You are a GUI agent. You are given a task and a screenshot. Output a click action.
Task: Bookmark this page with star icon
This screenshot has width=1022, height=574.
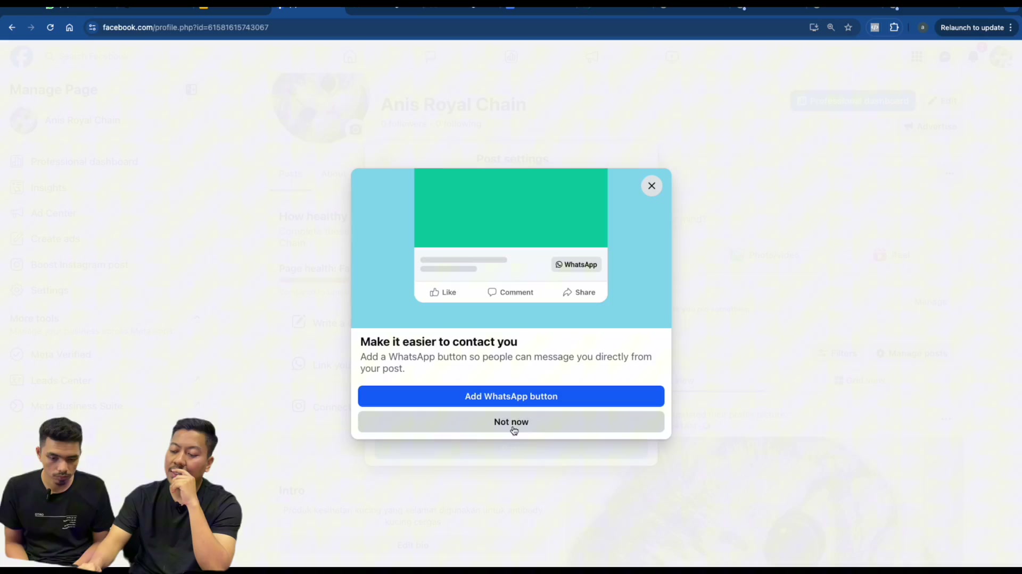click(848, 28)
